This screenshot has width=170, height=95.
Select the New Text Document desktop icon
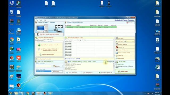coord(158,23)
